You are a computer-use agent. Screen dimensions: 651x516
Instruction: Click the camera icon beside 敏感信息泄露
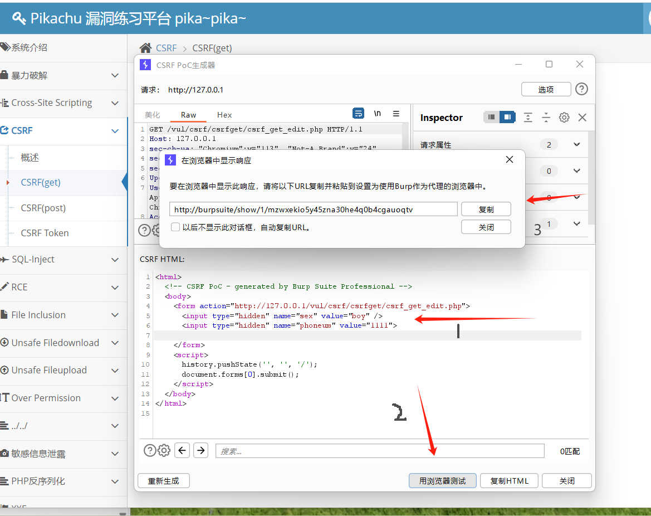tap(4, 453)
